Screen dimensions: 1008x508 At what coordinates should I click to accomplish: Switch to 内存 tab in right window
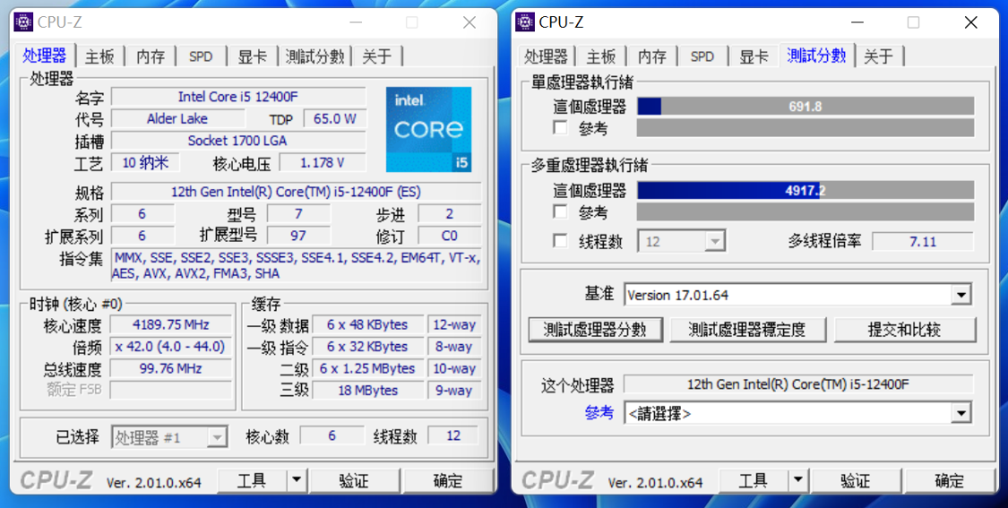(652, 56)
